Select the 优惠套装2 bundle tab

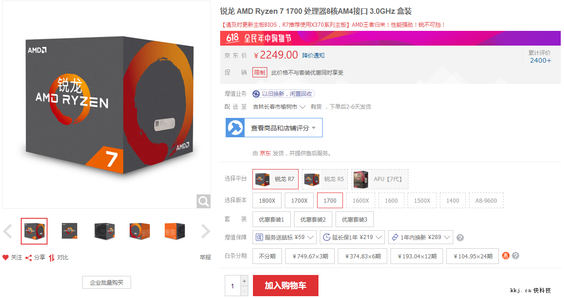pyautogui.click(x=313, y=219)
